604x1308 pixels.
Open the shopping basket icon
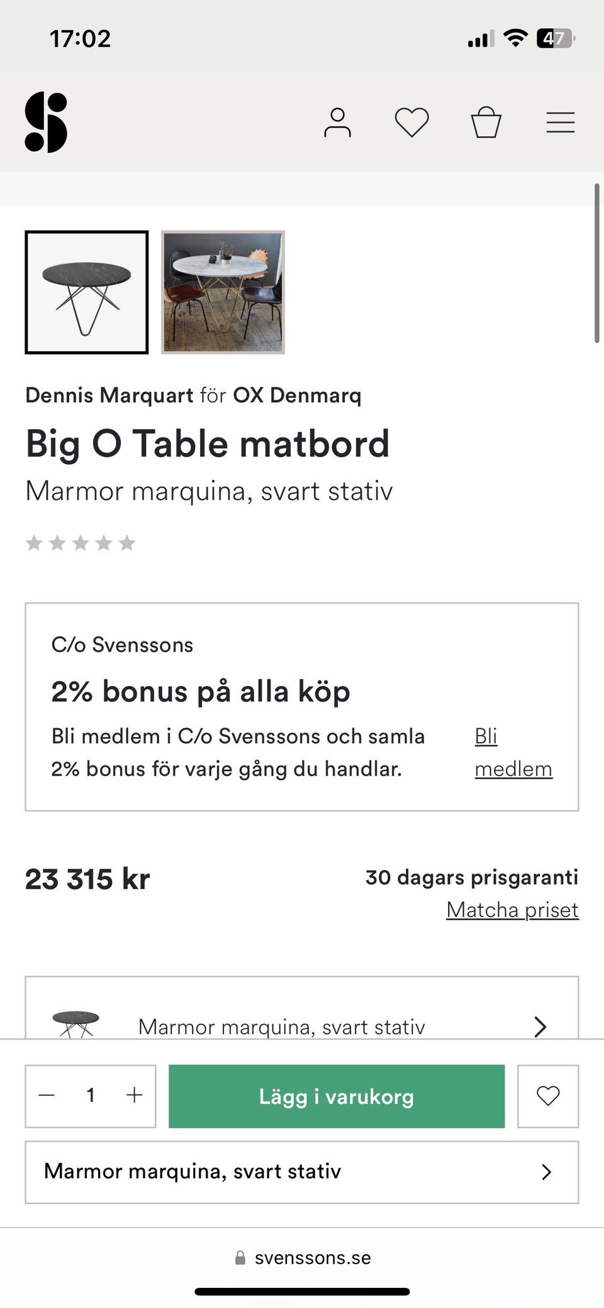click(486, 122)
